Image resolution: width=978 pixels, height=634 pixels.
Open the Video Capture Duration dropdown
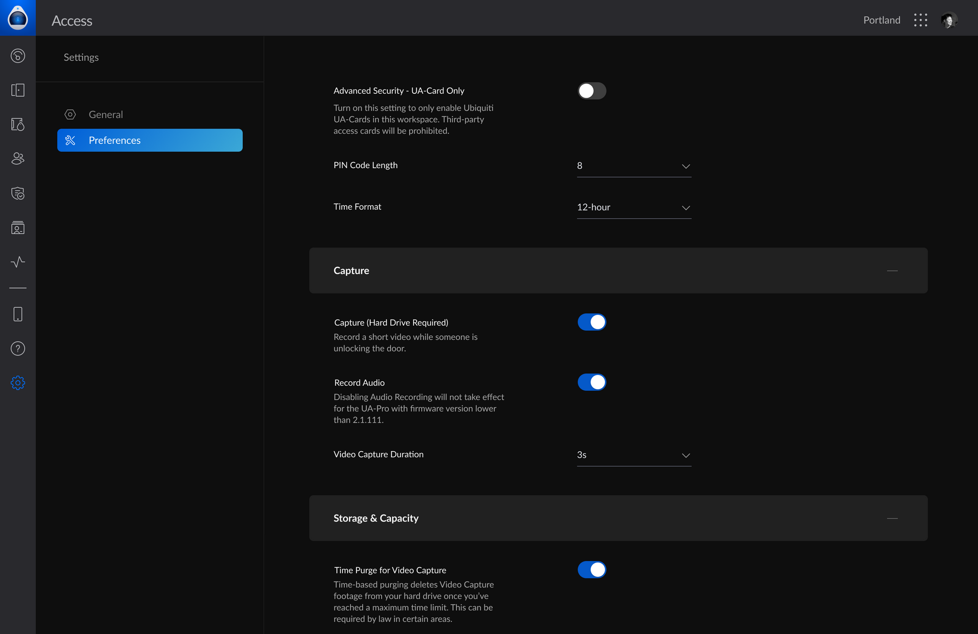click(634, 455)
